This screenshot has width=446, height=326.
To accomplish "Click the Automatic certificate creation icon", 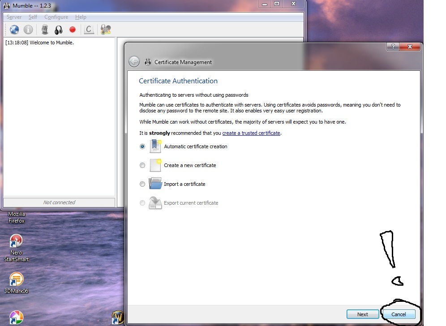I will tap(155, 146).
